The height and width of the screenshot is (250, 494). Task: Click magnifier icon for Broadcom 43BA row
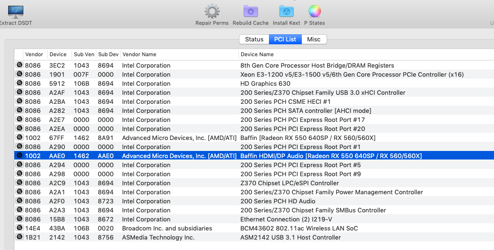point(20,228)
